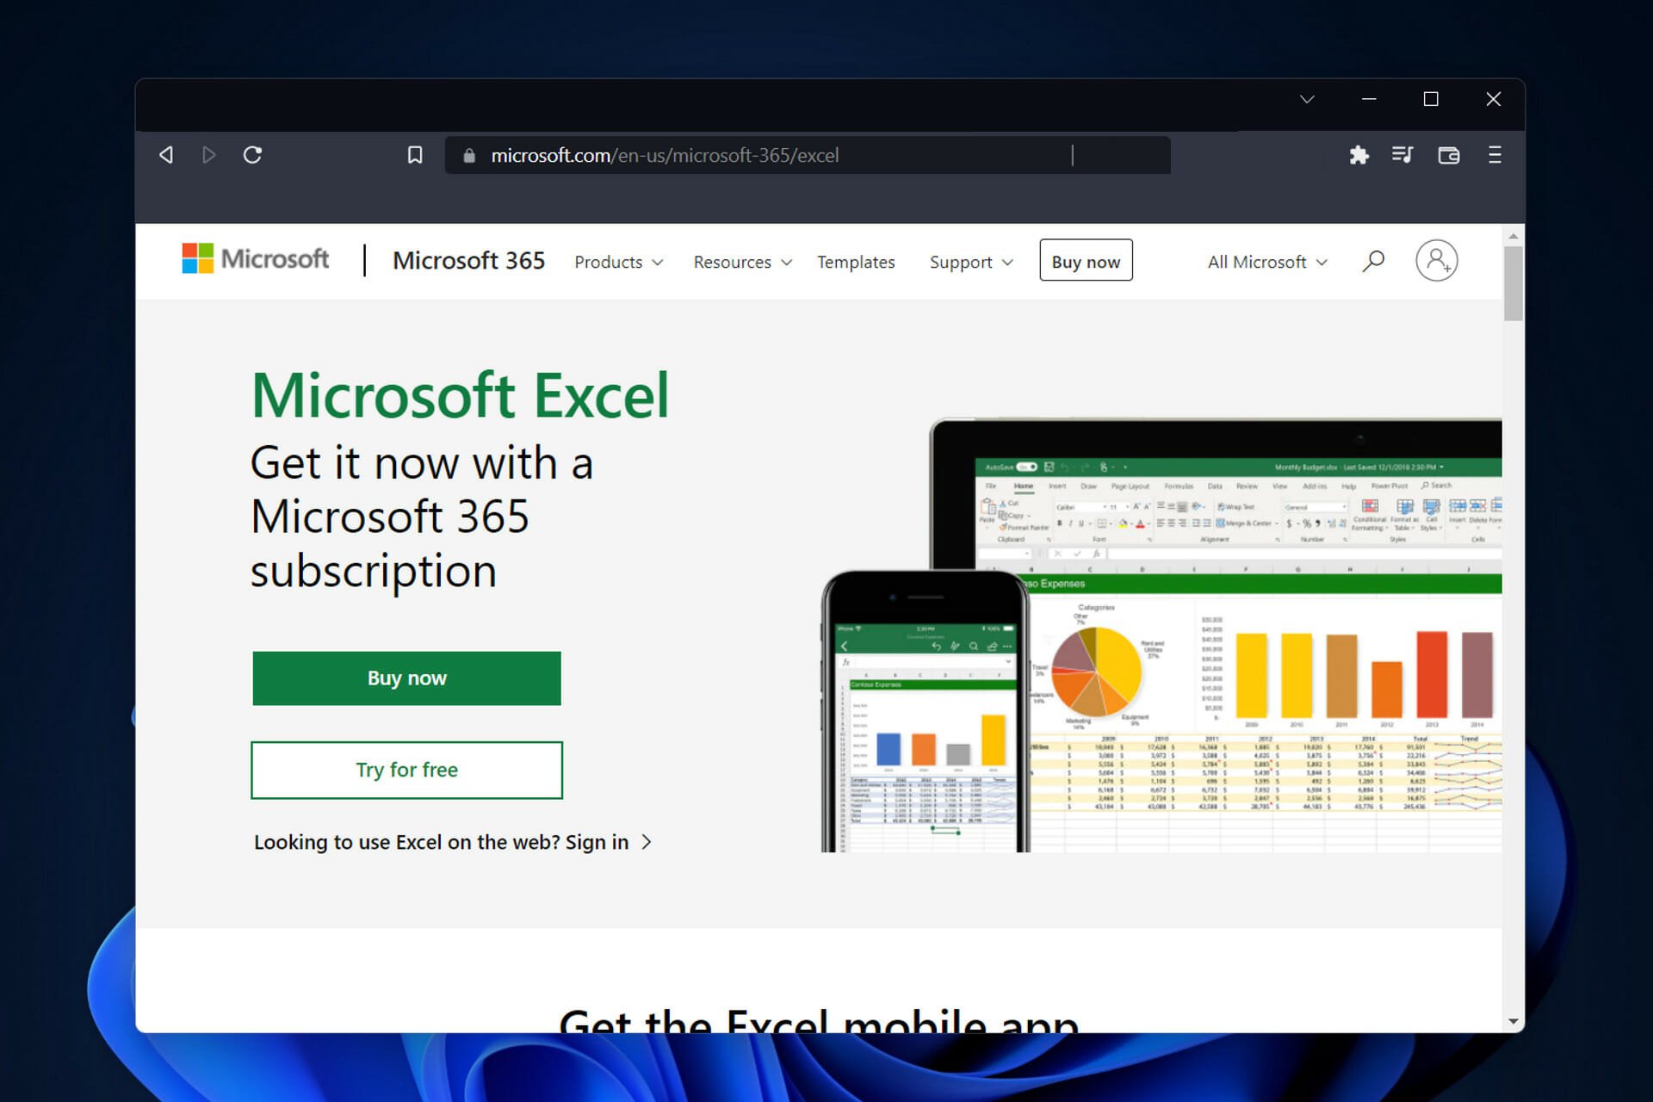
Task: Reload the page with the refresh icon
Action: point(252,155)
